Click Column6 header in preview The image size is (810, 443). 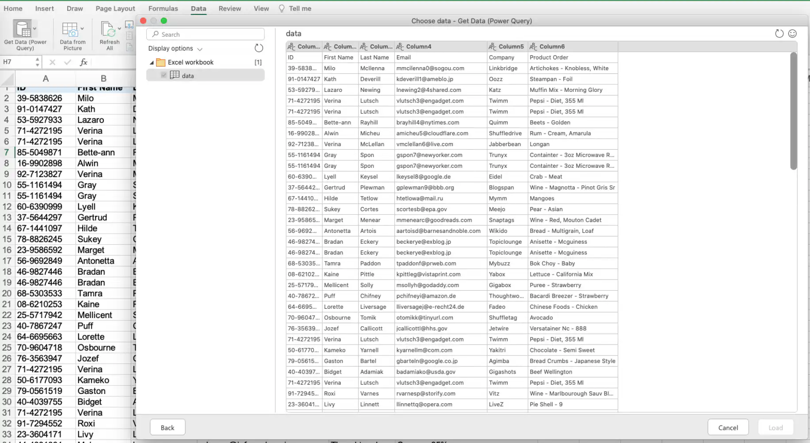coord(573,46)
